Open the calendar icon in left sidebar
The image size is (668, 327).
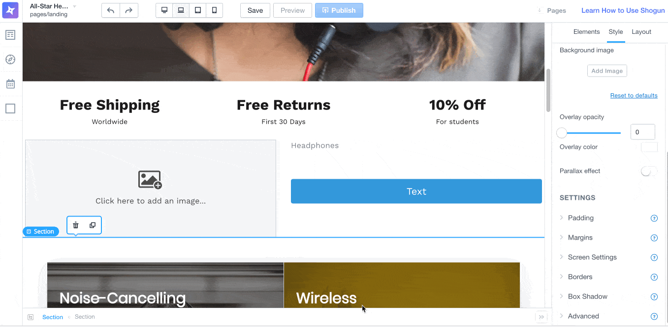[10, 84]
